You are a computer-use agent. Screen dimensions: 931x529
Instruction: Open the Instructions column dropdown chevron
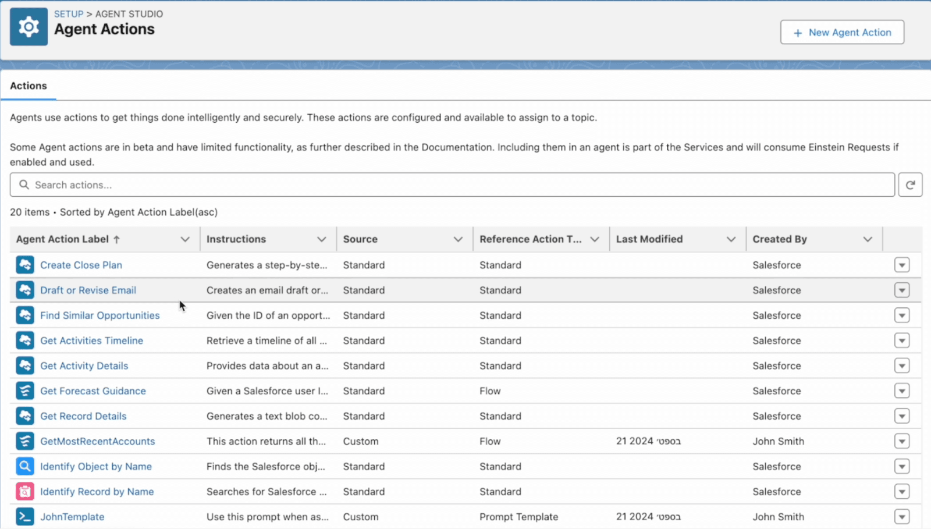(321, 239)
